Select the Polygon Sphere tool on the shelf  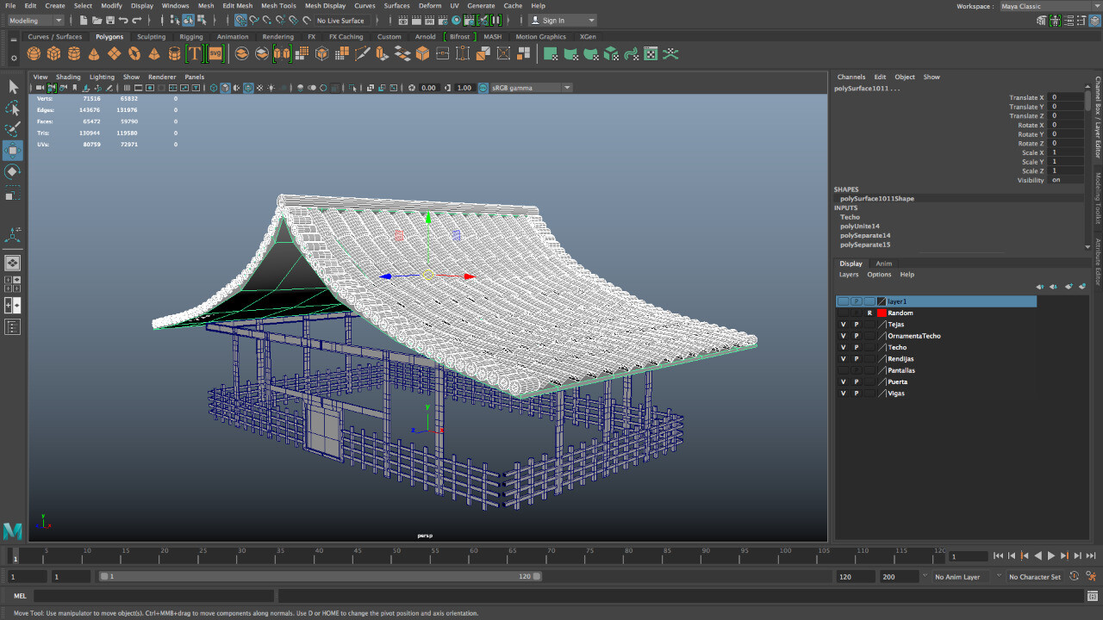33,53
